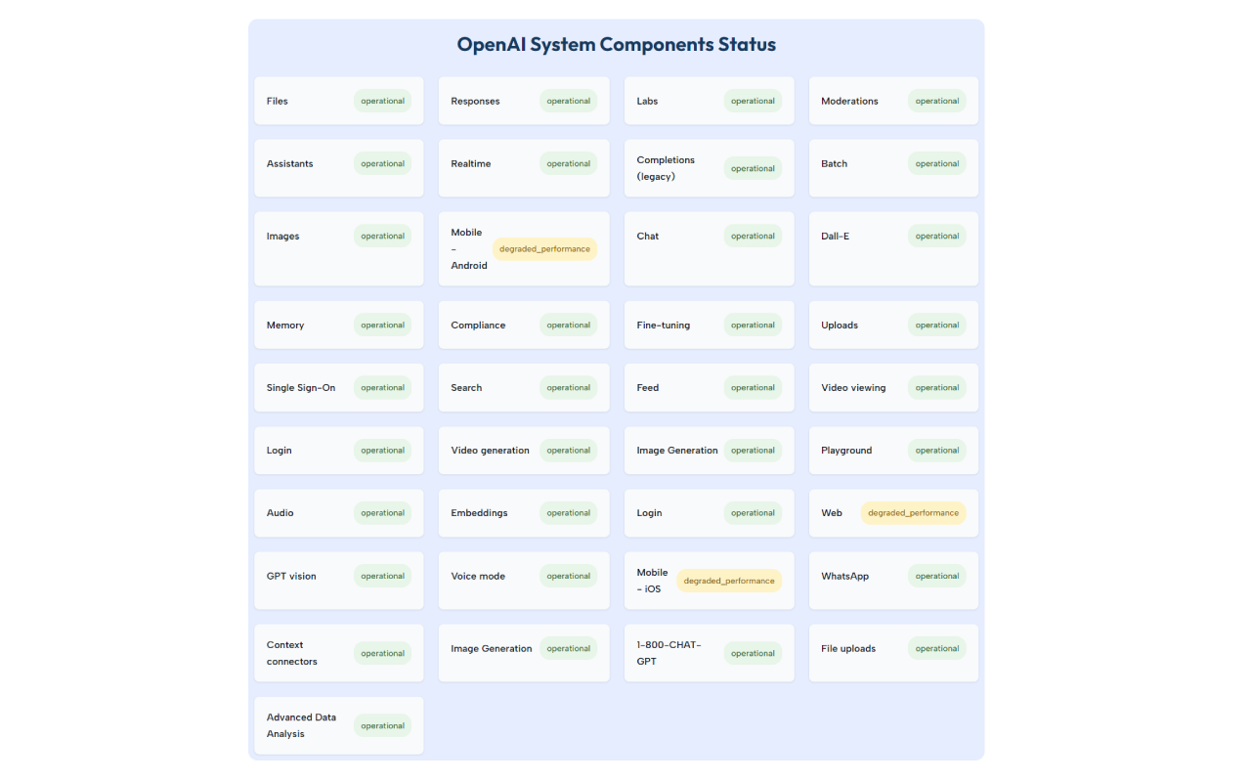Click the degraded_performance badge on Mobile – iOS
1251x782 pixels.
pos(729,581)
